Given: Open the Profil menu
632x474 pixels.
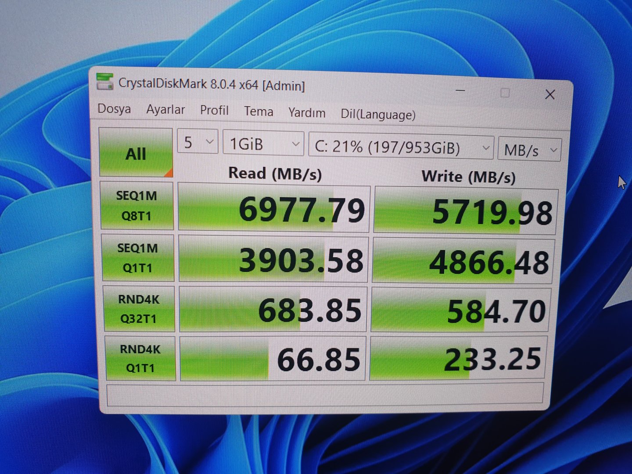Looking at the screenshot, I should pyautogui.click(x=214, y=110).
